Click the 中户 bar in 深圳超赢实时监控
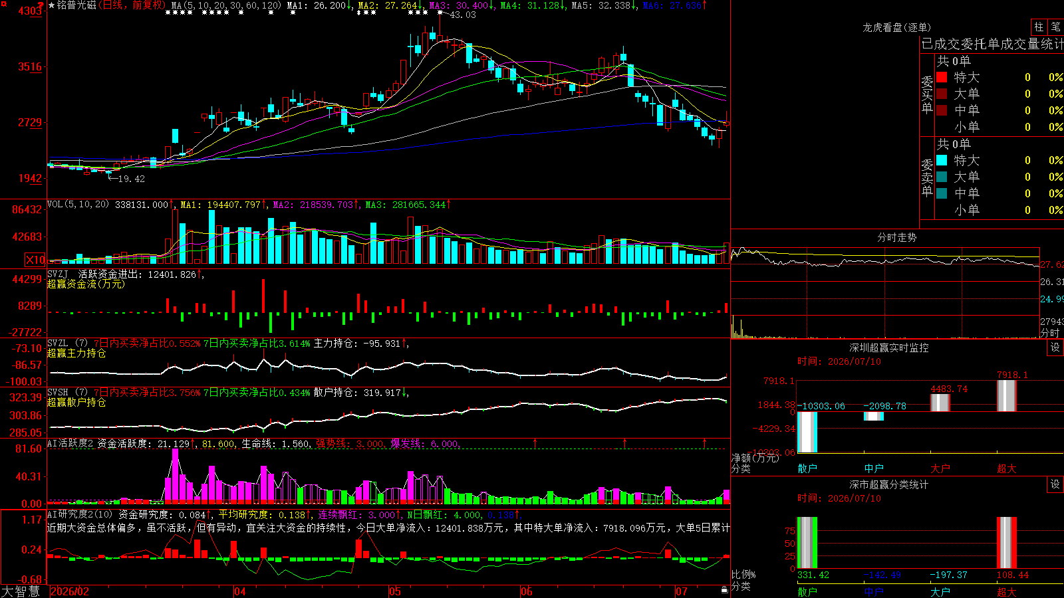This screenshot has width=1064, height=598. 874,416
